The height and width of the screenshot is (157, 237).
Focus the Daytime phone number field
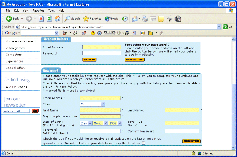[x=100, y=116]
